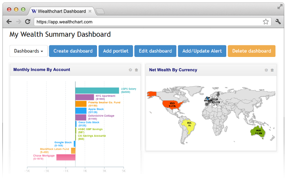
Task: Click the macOS yellow minimize button
Action: (x=16, y=9)
